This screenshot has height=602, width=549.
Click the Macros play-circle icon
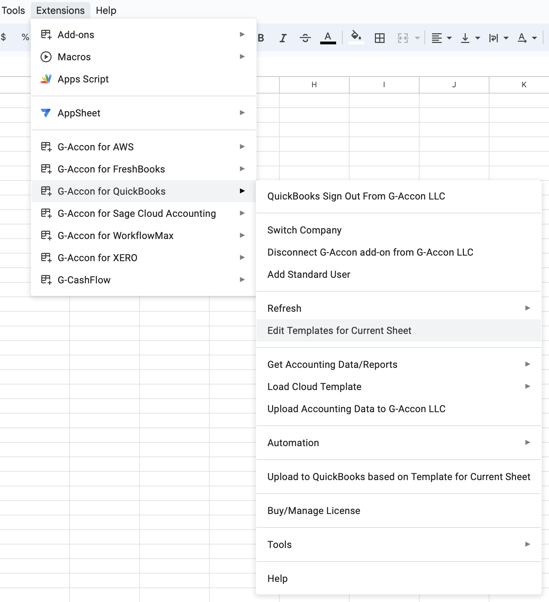pos(46,57)
